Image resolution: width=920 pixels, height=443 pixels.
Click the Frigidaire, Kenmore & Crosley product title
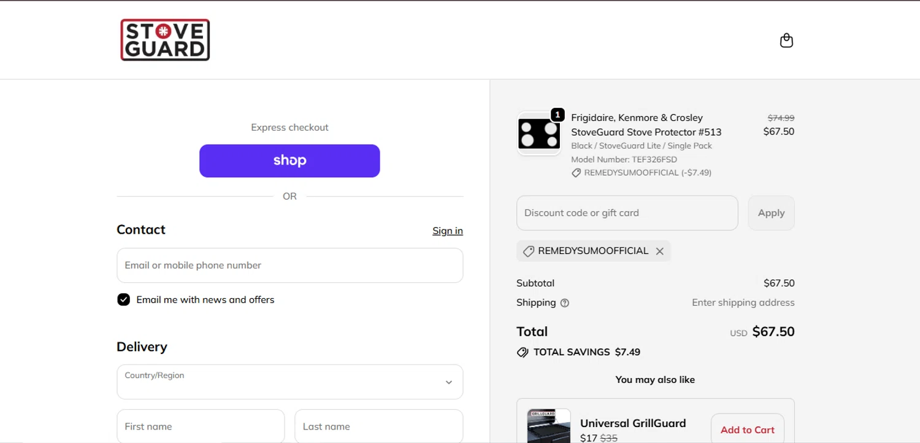click(x=646, y=125)
